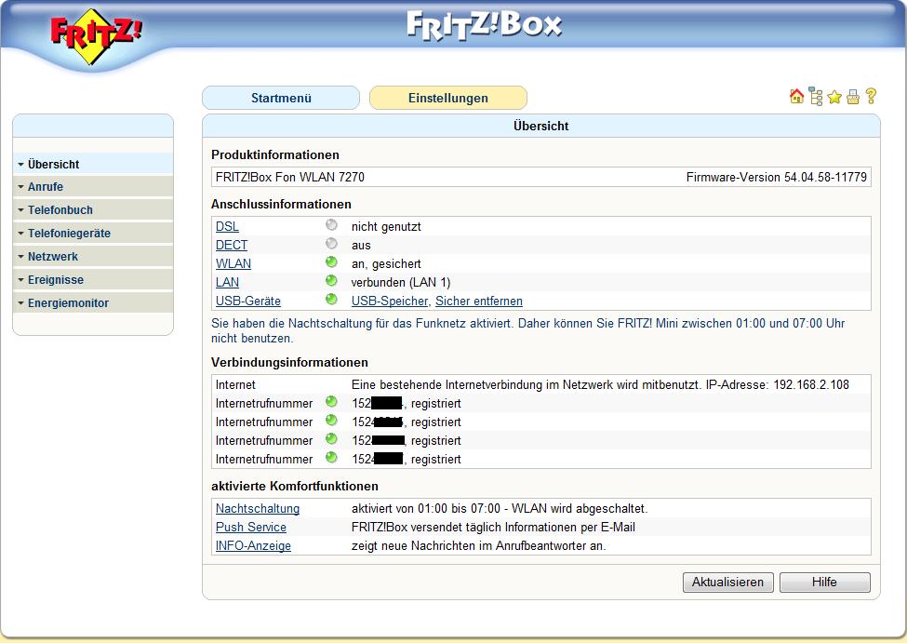This screenshot has width=907, height=643.
Task: Expand the Übersicht menu arrow
Action: tap(20, 165)
